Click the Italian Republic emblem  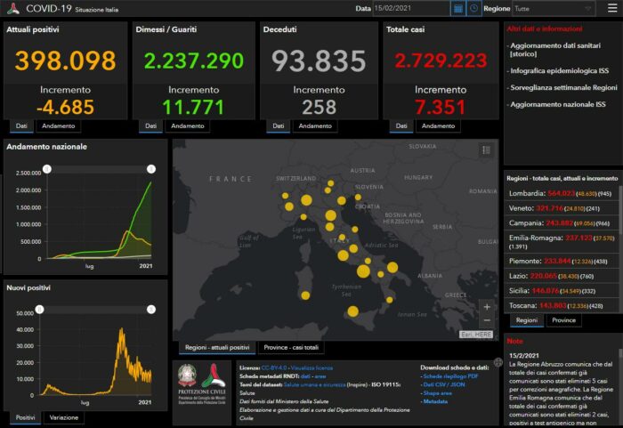pos(187,376)
